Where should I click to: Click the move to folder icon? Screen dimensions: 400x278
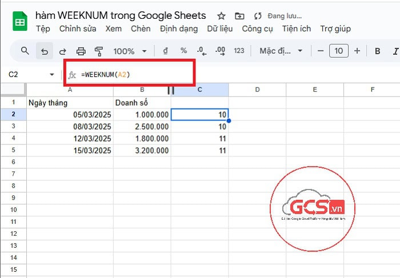(239, 16)
